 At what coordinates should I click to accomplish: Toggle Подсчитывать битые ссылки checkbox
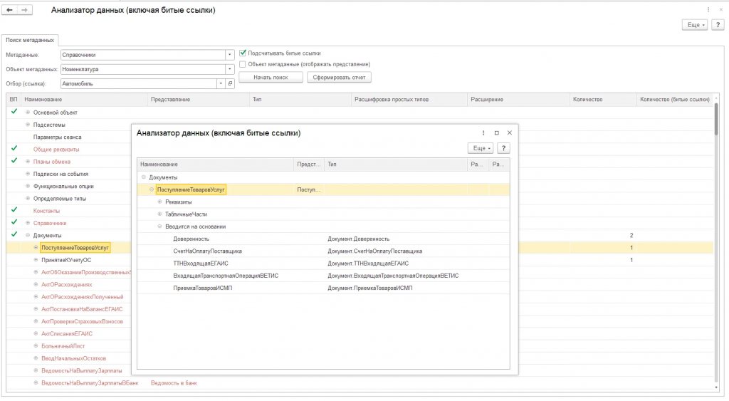(x=243, y=53)
